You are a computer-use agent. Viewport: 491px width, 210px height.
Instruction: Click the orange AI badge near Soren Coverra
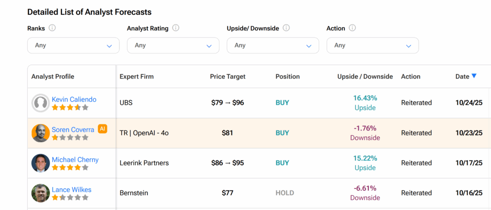coord(102,128)
